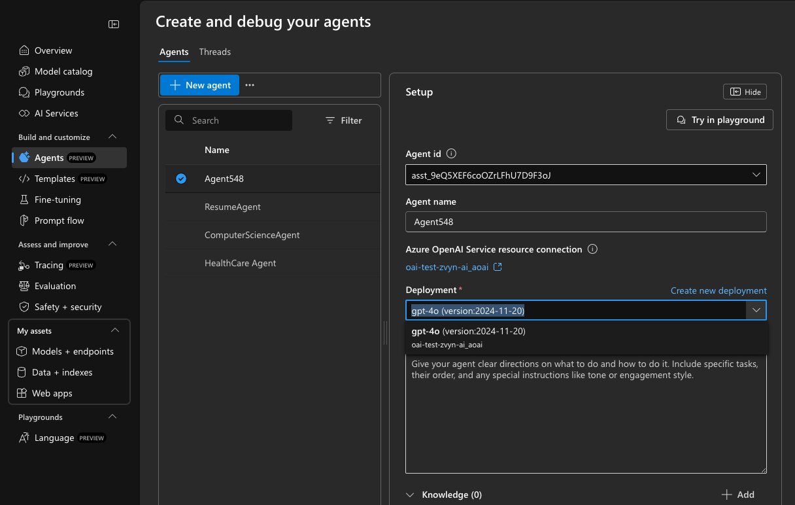Click the Deployment combo box text field
This screenshot has height=505, width=795.
pos(576,310)
